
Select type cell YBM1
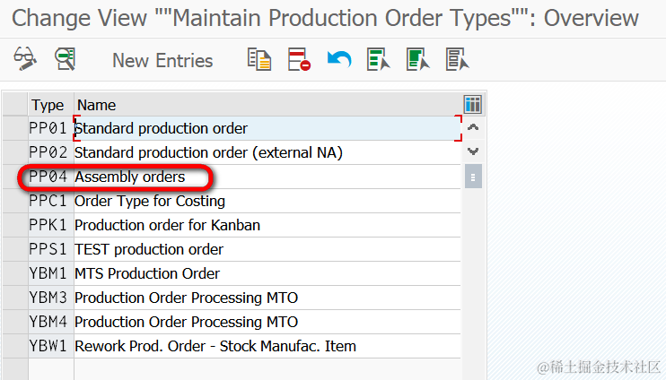coord(51,273)
